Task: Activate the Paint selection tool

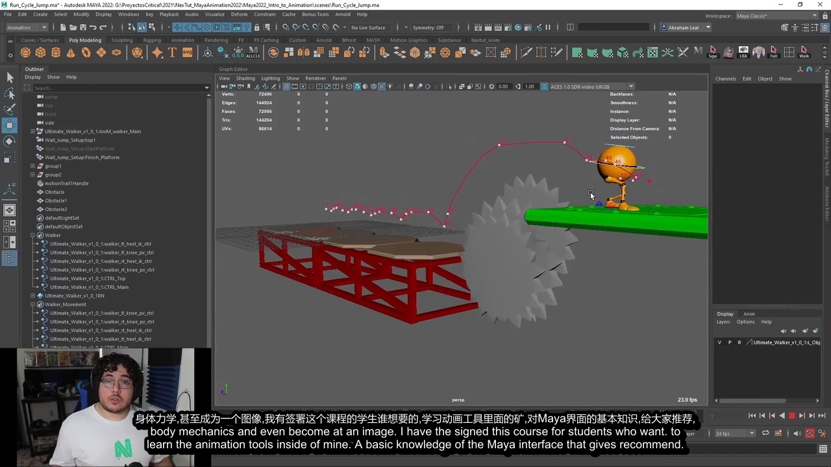Action: pos(10,110)
